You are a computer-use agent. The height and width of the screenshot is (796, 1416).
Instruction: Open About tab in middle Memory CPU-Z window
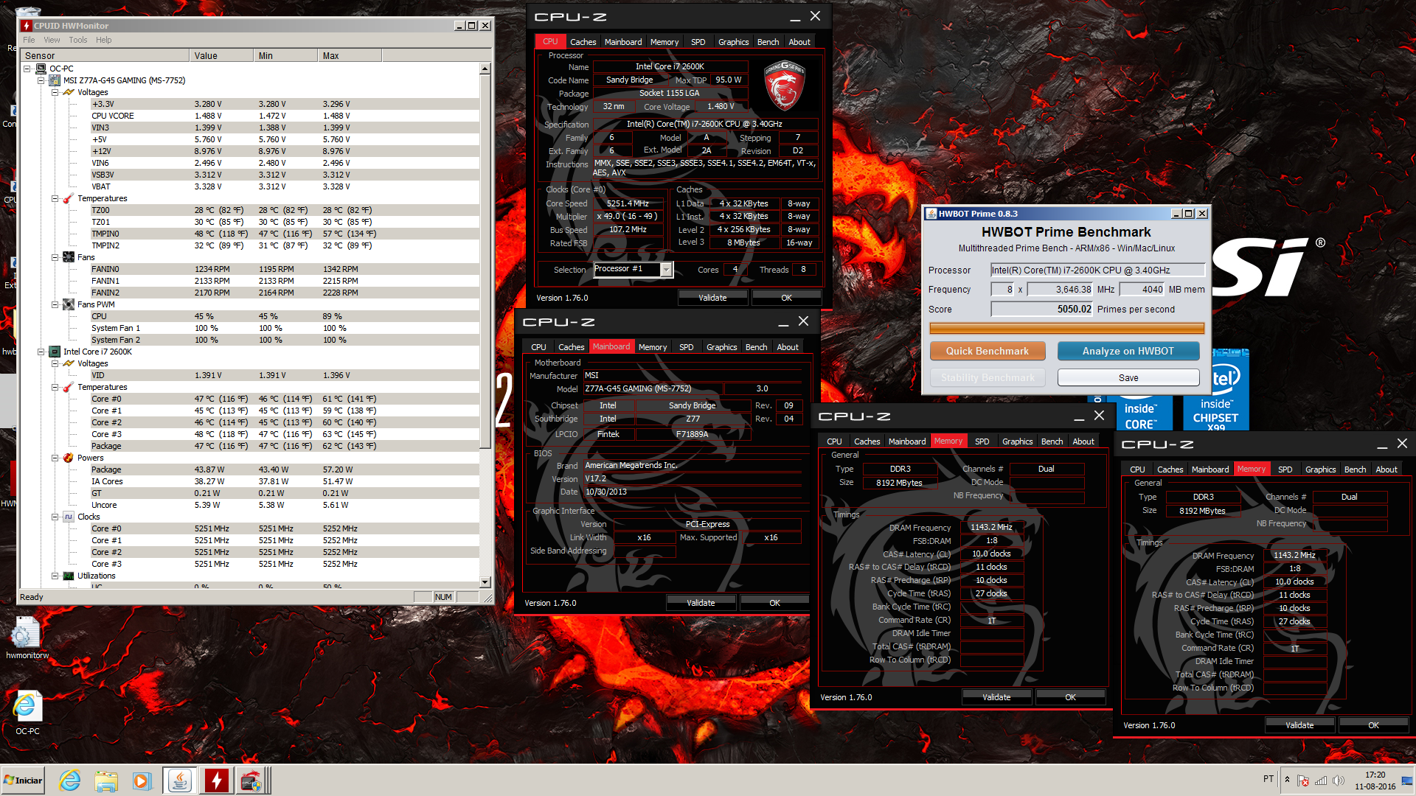1083,441
